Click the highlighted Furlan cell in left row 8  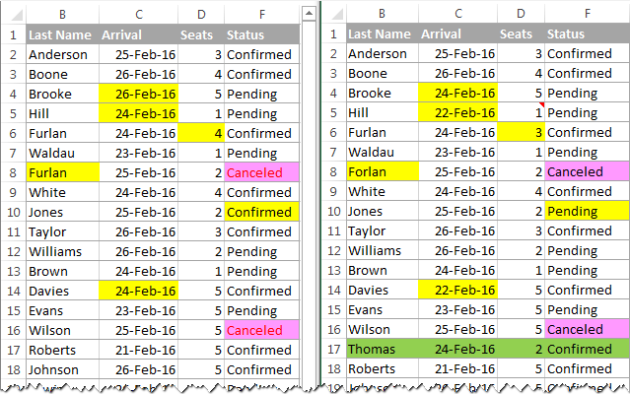click(x=63, y=172)
